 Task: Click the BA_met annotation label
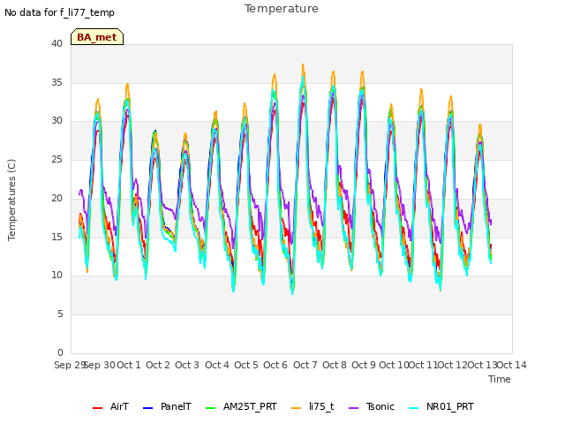click(97, 37)
